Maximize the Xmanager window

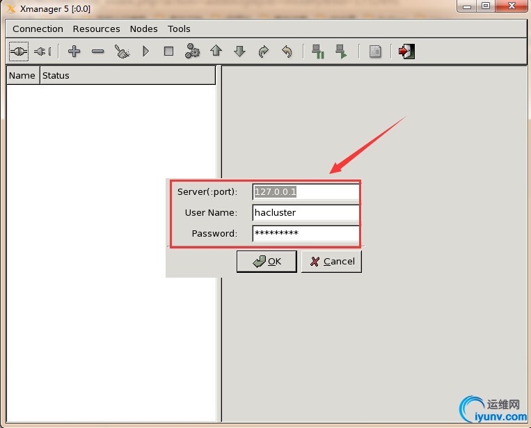(x=486, y=6)
